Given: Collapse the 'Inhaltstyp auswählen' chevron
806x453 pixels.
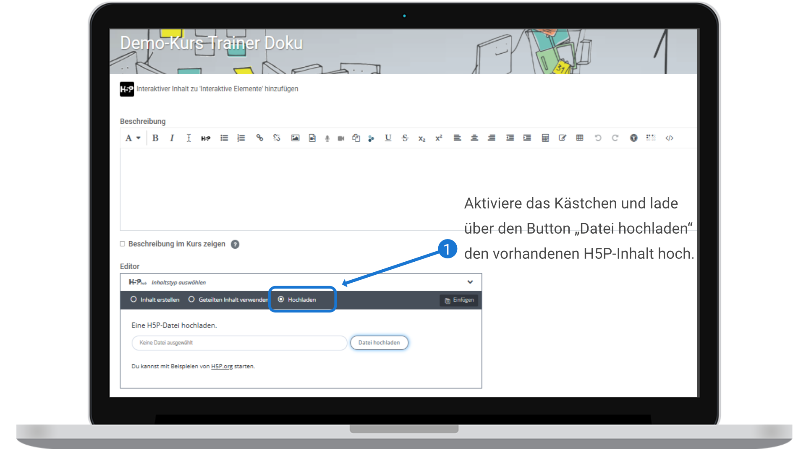Looking at the screenshot, I should [470, 282].
